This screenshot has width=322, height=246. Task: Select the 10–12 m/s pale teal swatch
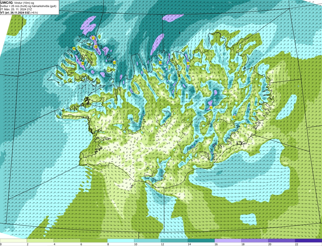pyautogui.click(x=147, y=240)
